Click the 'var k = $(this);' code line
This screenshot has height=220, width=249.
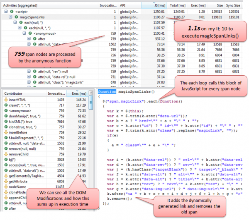(x=125, y=111)
